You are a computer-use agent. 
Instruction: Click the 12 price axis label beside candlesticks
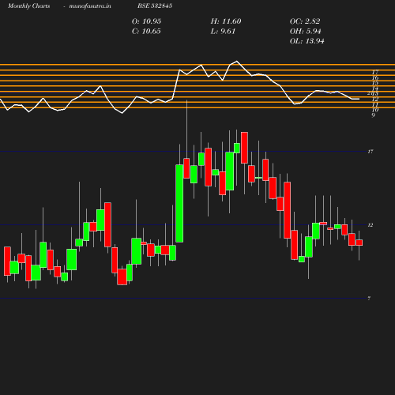coord(371,225)
